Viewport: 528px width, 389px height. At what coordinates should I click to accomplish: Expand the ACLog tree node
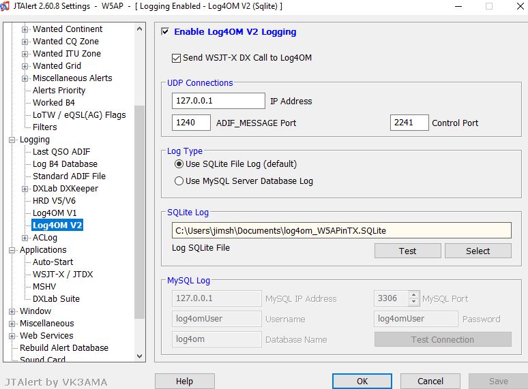(x=25, y=238)
